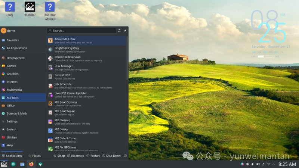Launch Live-USB Kernel Updater

86,95
